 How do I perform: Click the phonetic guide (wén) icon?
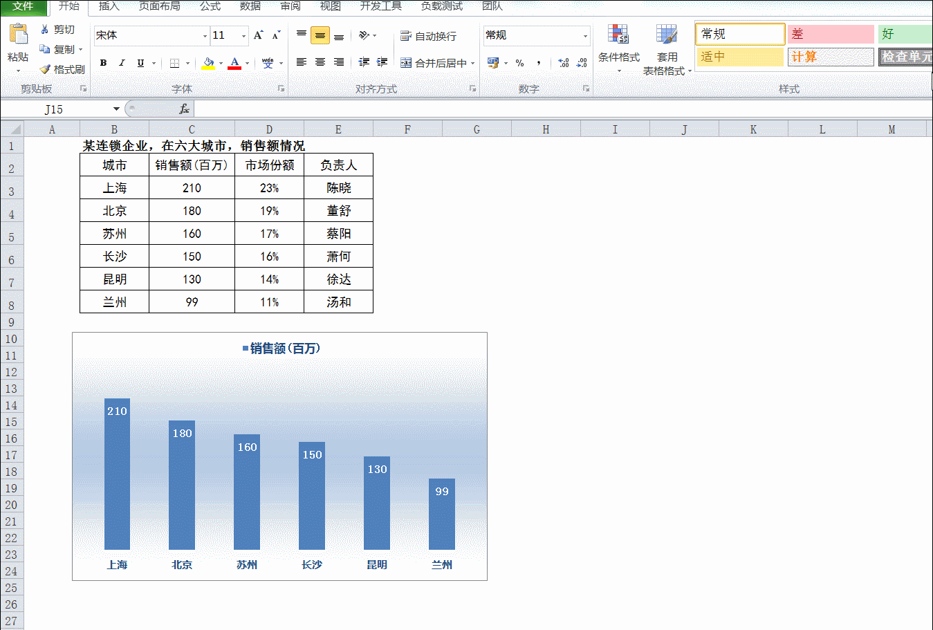(268, 63)
